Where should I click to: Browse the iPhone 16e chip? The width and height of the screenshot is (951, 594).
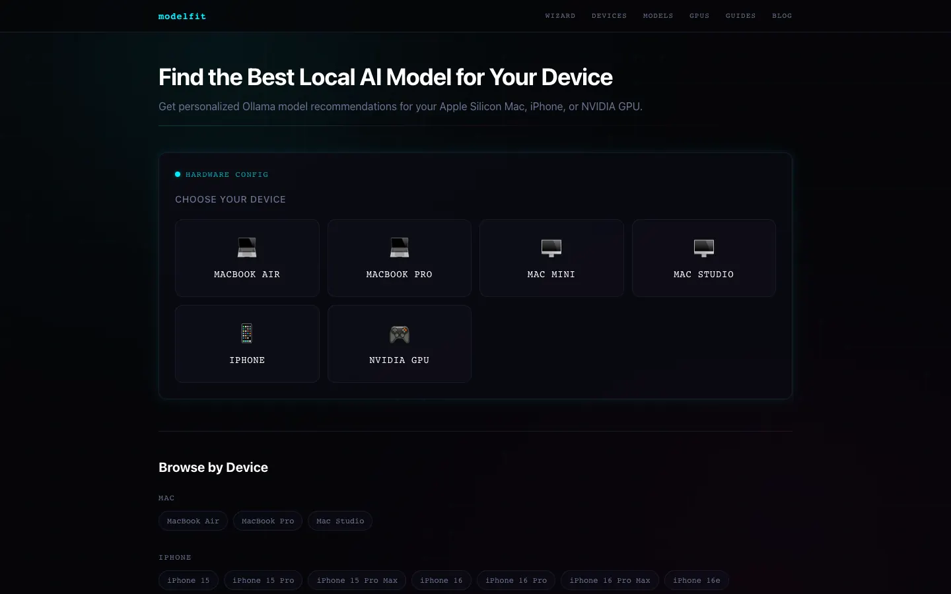tap(696, 580)
